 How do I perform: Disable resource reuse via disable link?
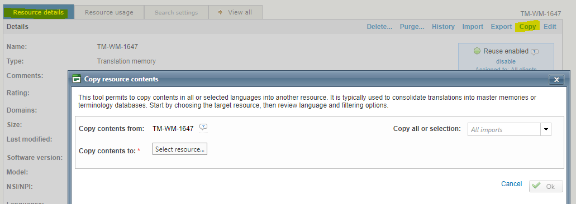506,61
